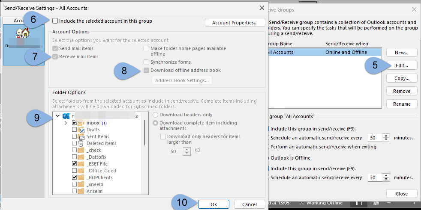Image resolution: width=421 pixels, height=210 pixels.
Task: Check the Synchronize forms option
Action: 146,62
